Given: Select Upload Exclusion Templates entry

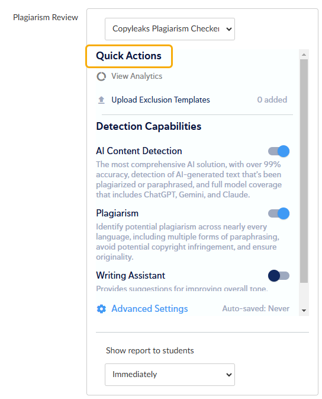Looking at the screenshot, I should click(x=160, y=100).
